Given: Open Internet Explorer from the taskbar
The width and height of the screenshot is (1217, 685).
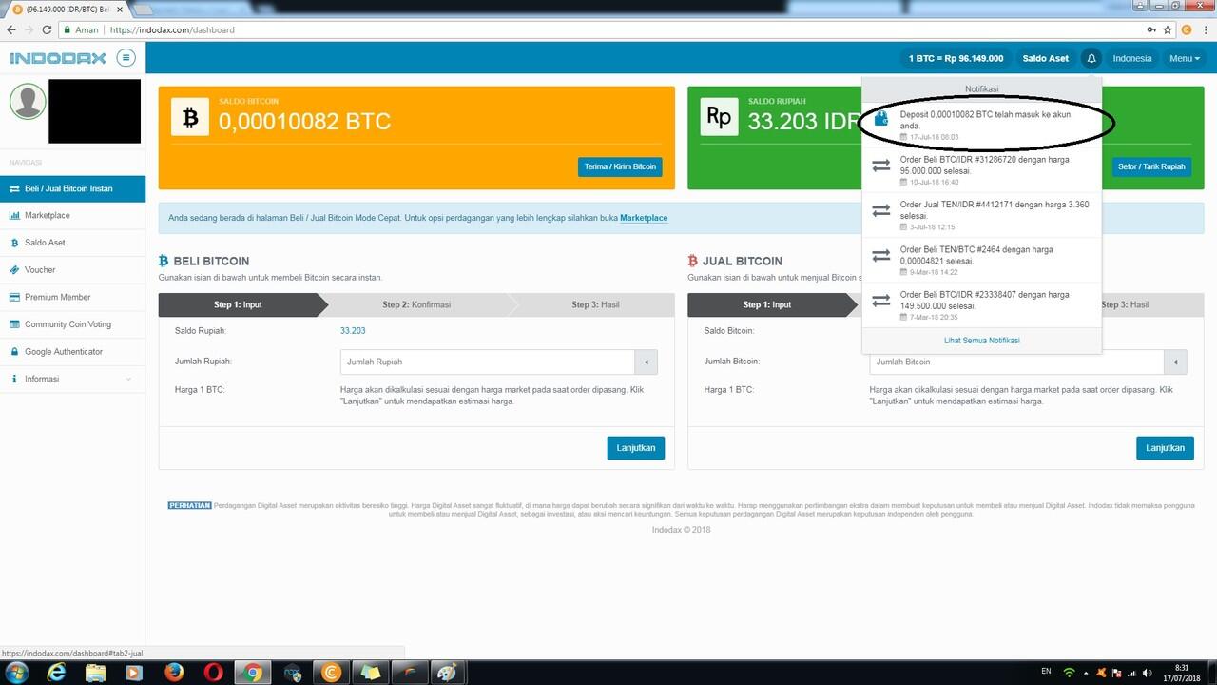Looking at the screenshot, I should click(x=58, y=673).
